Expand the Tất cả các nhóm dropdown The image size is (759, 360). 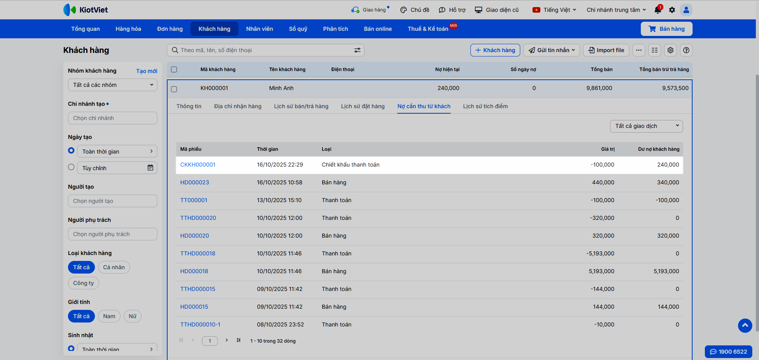113,85
